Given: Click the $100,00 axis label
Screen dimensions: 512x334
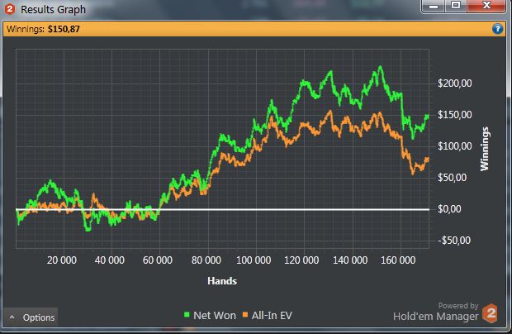Looking at the screenshot, I should coord(455,146).
